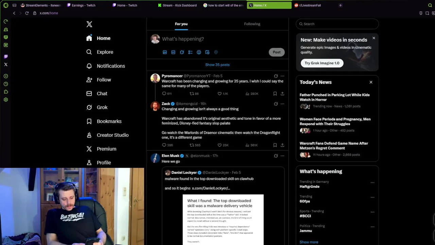
Task: Click the Post button
Action: tap(277, 52)
